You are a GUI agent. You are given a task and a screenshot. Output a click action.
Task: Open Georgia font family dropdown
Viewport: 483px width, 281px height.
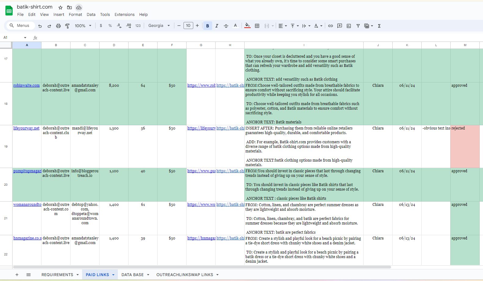click(x=159, y=26)
